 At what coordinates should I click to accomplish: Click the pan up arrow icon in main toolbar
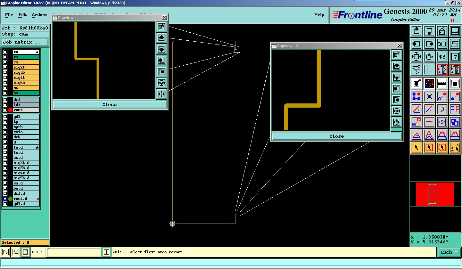(416, 31)
